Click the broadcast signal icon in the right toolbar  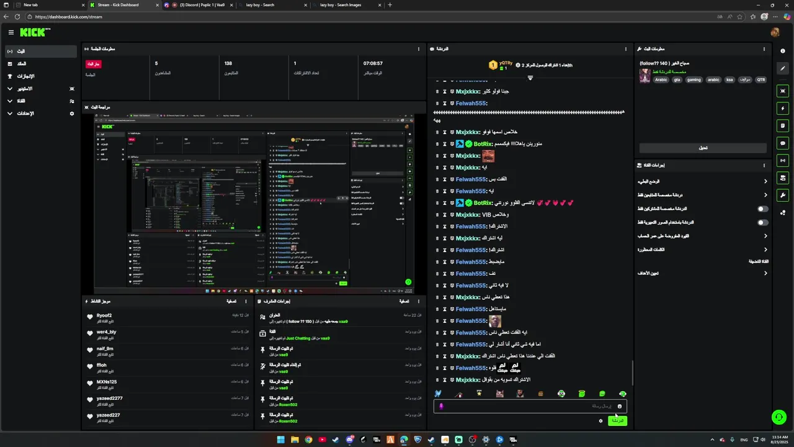click(x=783, y=160)
